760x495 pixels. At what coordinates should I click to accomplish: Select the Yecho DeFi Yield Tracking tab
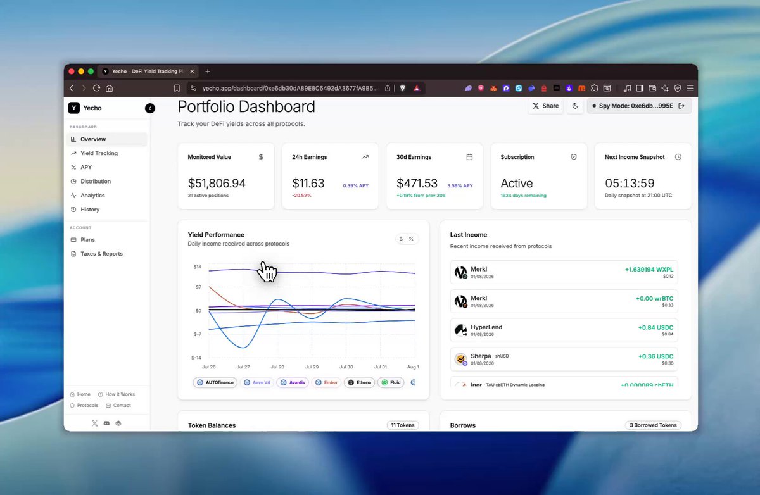[149, 72]
